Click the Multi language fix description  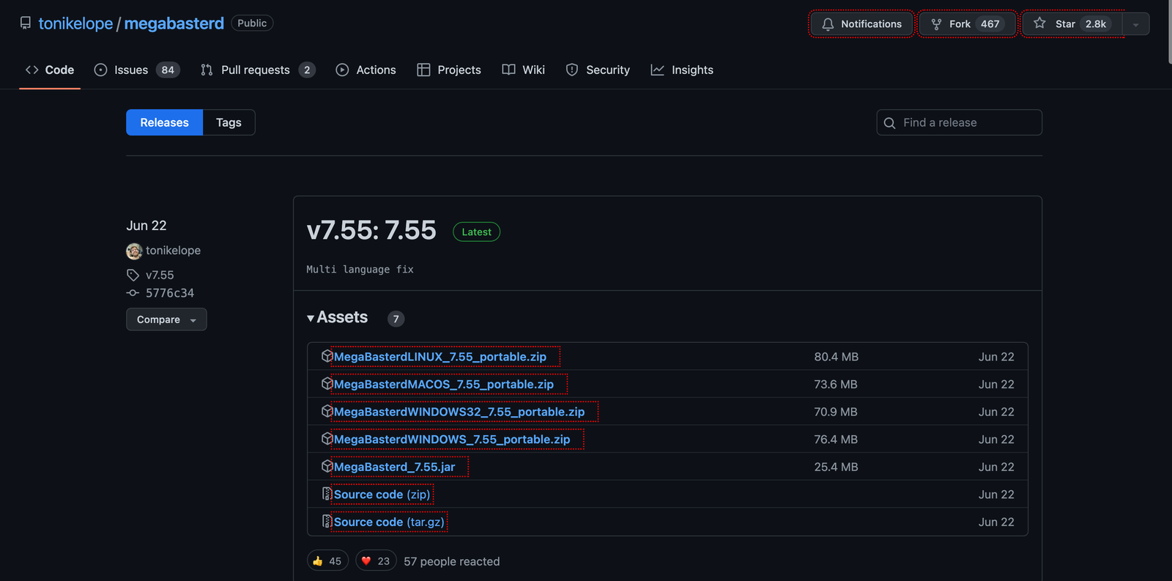click(x=360, y=270)
